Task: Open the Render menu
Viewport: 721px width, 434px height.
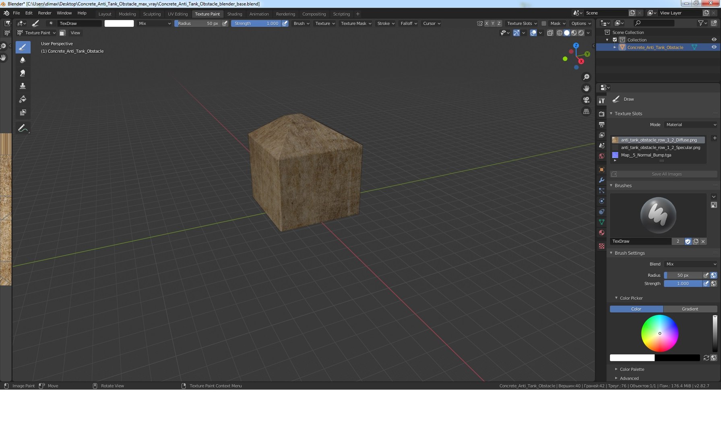Action: (45, 13)
